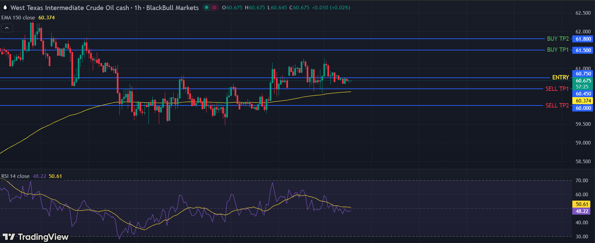Select the yellow ENTRY line label
The width and height of the screenshot is (595, 243).
pos(560,77)
